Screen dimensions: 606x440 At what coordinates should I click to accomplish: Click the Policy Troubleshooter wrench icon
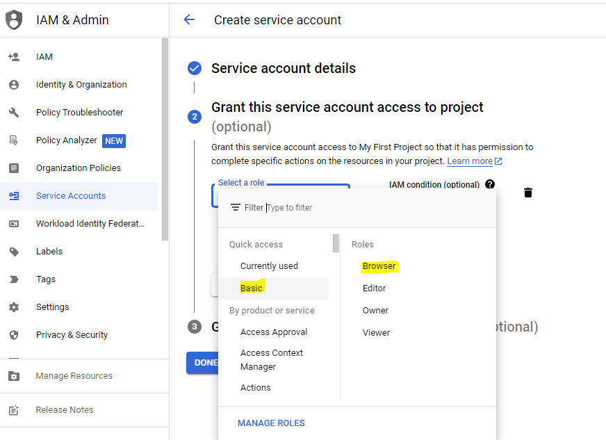point(14,113)
